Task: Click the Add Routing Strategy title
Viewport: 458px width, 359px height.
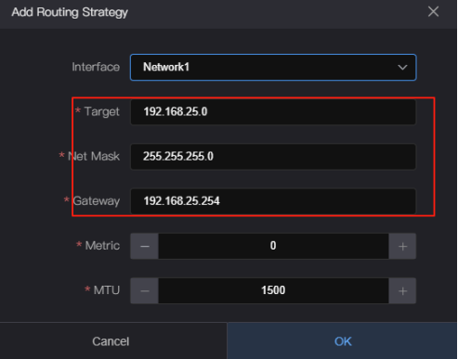Action: coord(70,12)
